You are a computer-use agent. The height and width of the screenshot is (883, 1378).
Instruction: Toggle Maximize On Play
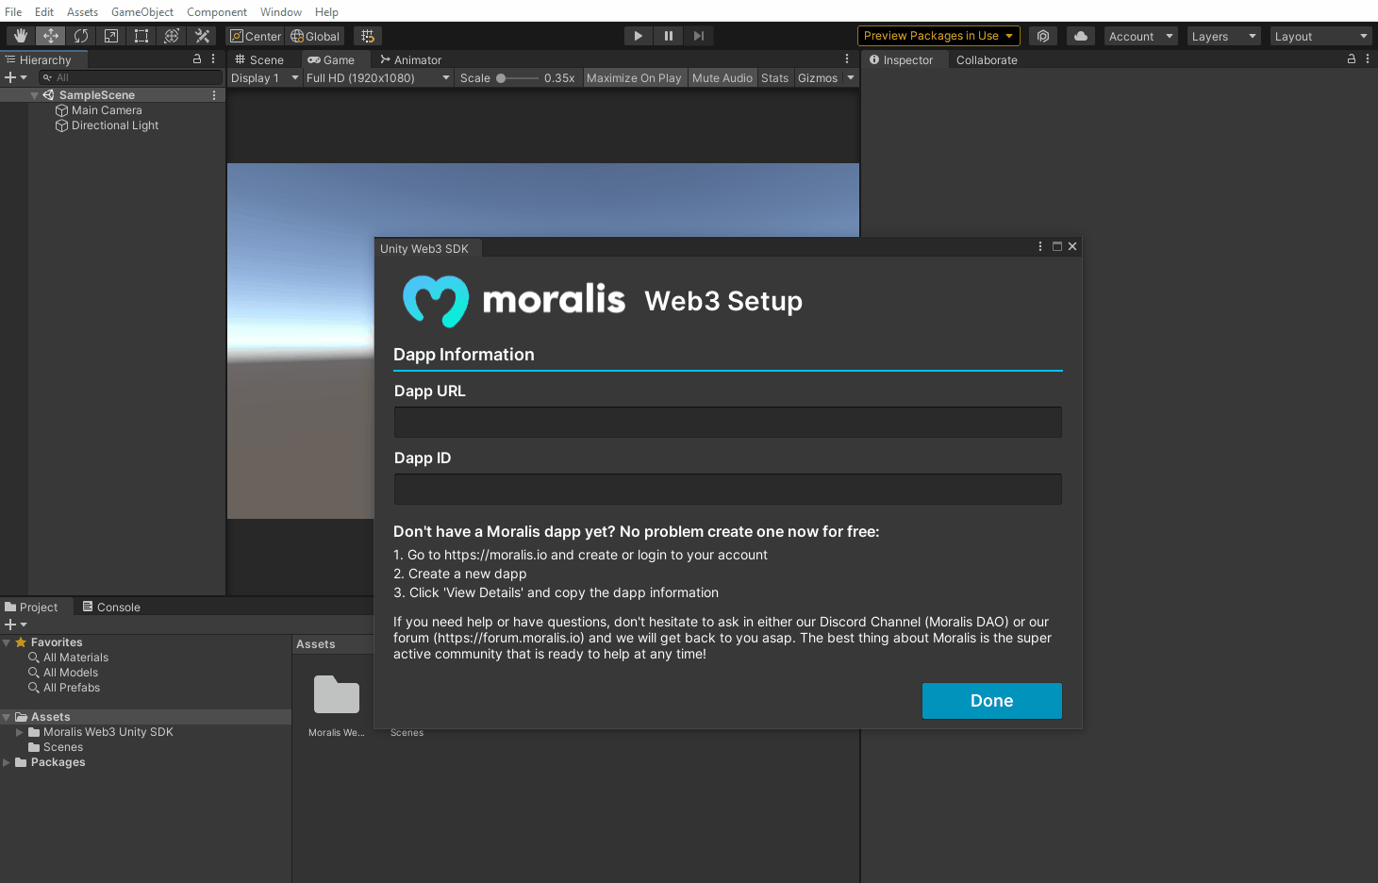click(x=634, y=78)
